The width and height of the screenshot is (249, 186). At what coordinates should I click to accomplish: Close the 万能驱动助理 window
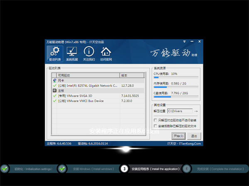199,42
